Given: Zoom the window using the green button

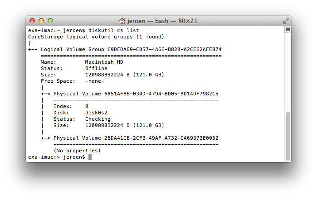Looking at the screenshot, I should [x=50, y=21].
